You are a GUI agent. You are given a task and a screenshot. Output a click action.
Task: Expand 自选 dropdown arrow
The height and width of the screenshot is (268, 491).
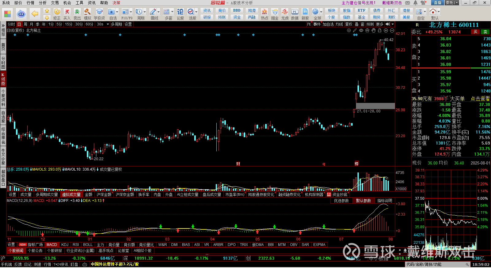tap(117, 12)
